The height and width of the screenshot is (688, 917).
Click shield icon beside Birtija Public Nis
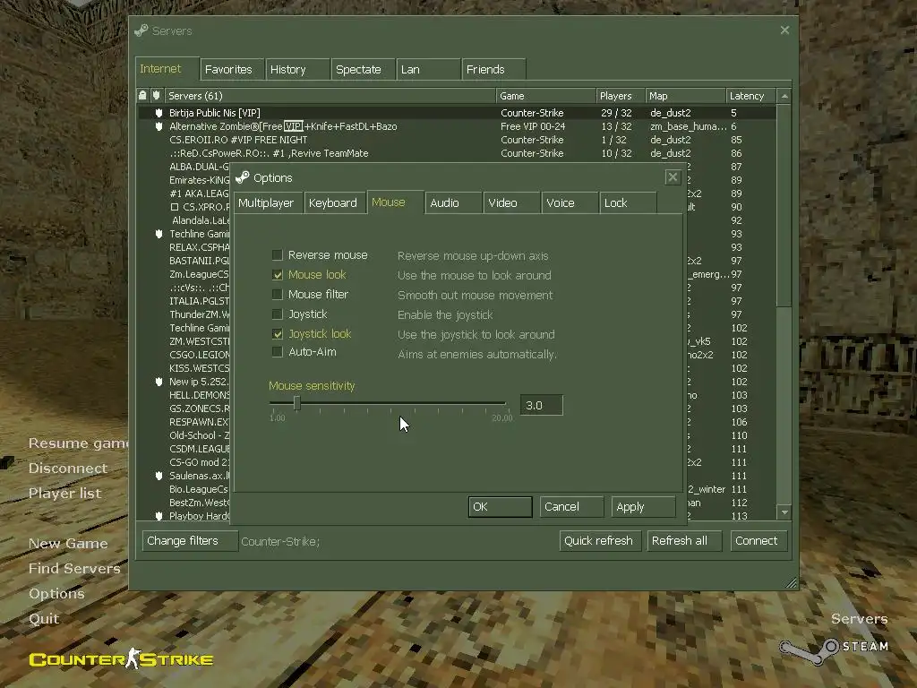[x=159, y=113]
